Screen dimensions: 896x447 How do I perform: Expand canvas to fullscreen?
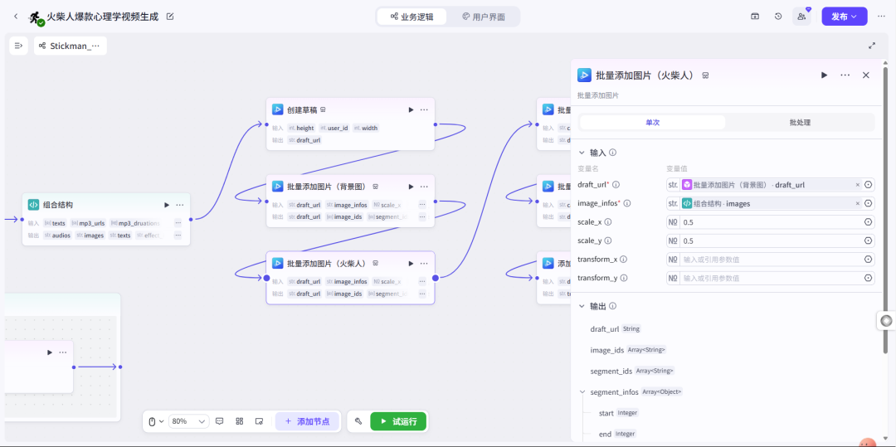872,46
